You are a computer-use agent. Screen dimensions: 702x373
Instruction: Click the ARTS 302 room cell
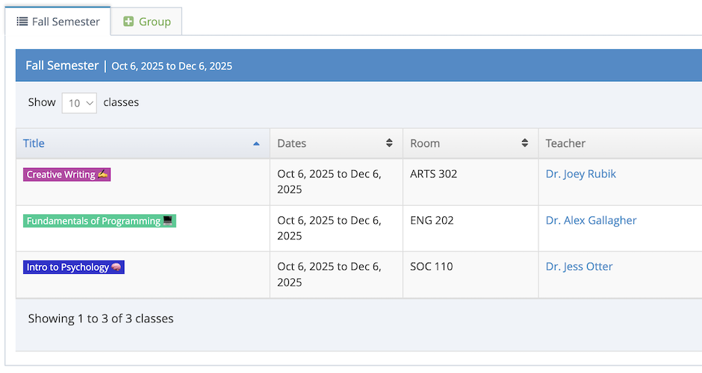(433, 174)
